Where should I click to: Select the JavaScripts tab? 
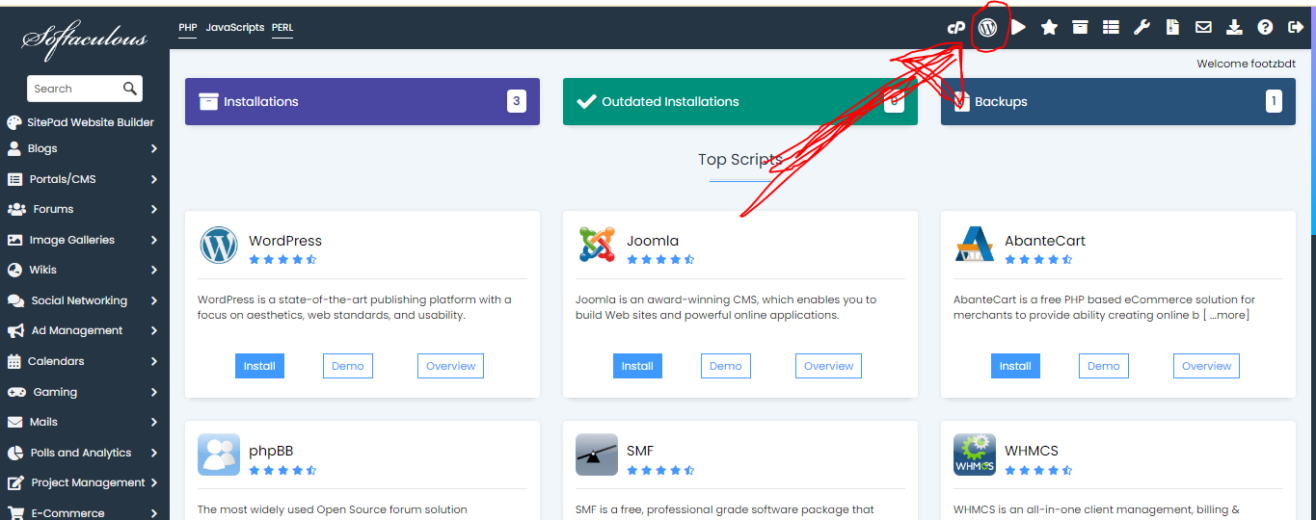pos(234,27)
